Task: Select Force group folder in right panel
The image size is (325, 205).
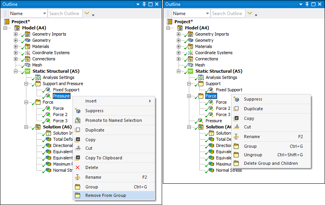Action: (x=211, y=96)
